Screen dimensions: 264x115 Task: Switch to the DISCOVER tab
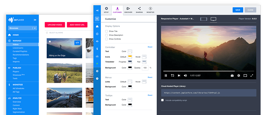(x=128, y=10)
